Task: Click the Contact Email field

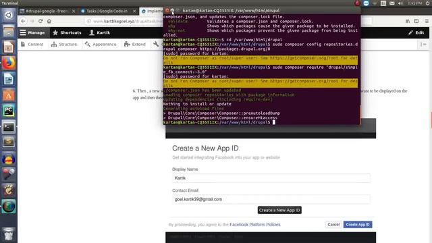Action: [x=271, y=199]
